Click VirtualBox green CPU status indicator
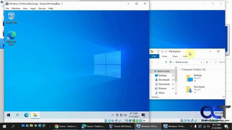The height and width of the screenshot is (130, 232). (134, 121)
